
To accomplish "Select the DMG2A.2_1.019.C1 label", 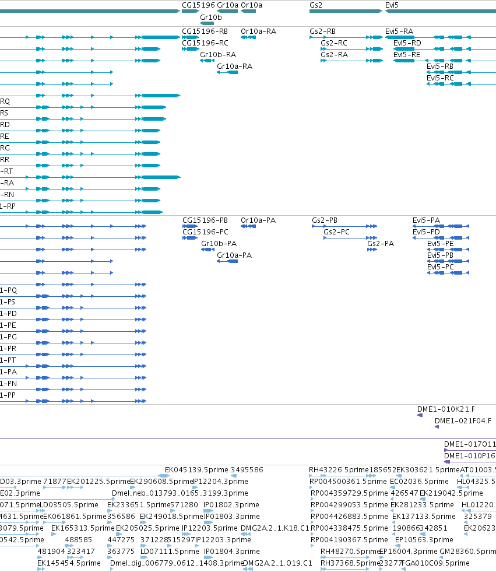I will [277, 563].
